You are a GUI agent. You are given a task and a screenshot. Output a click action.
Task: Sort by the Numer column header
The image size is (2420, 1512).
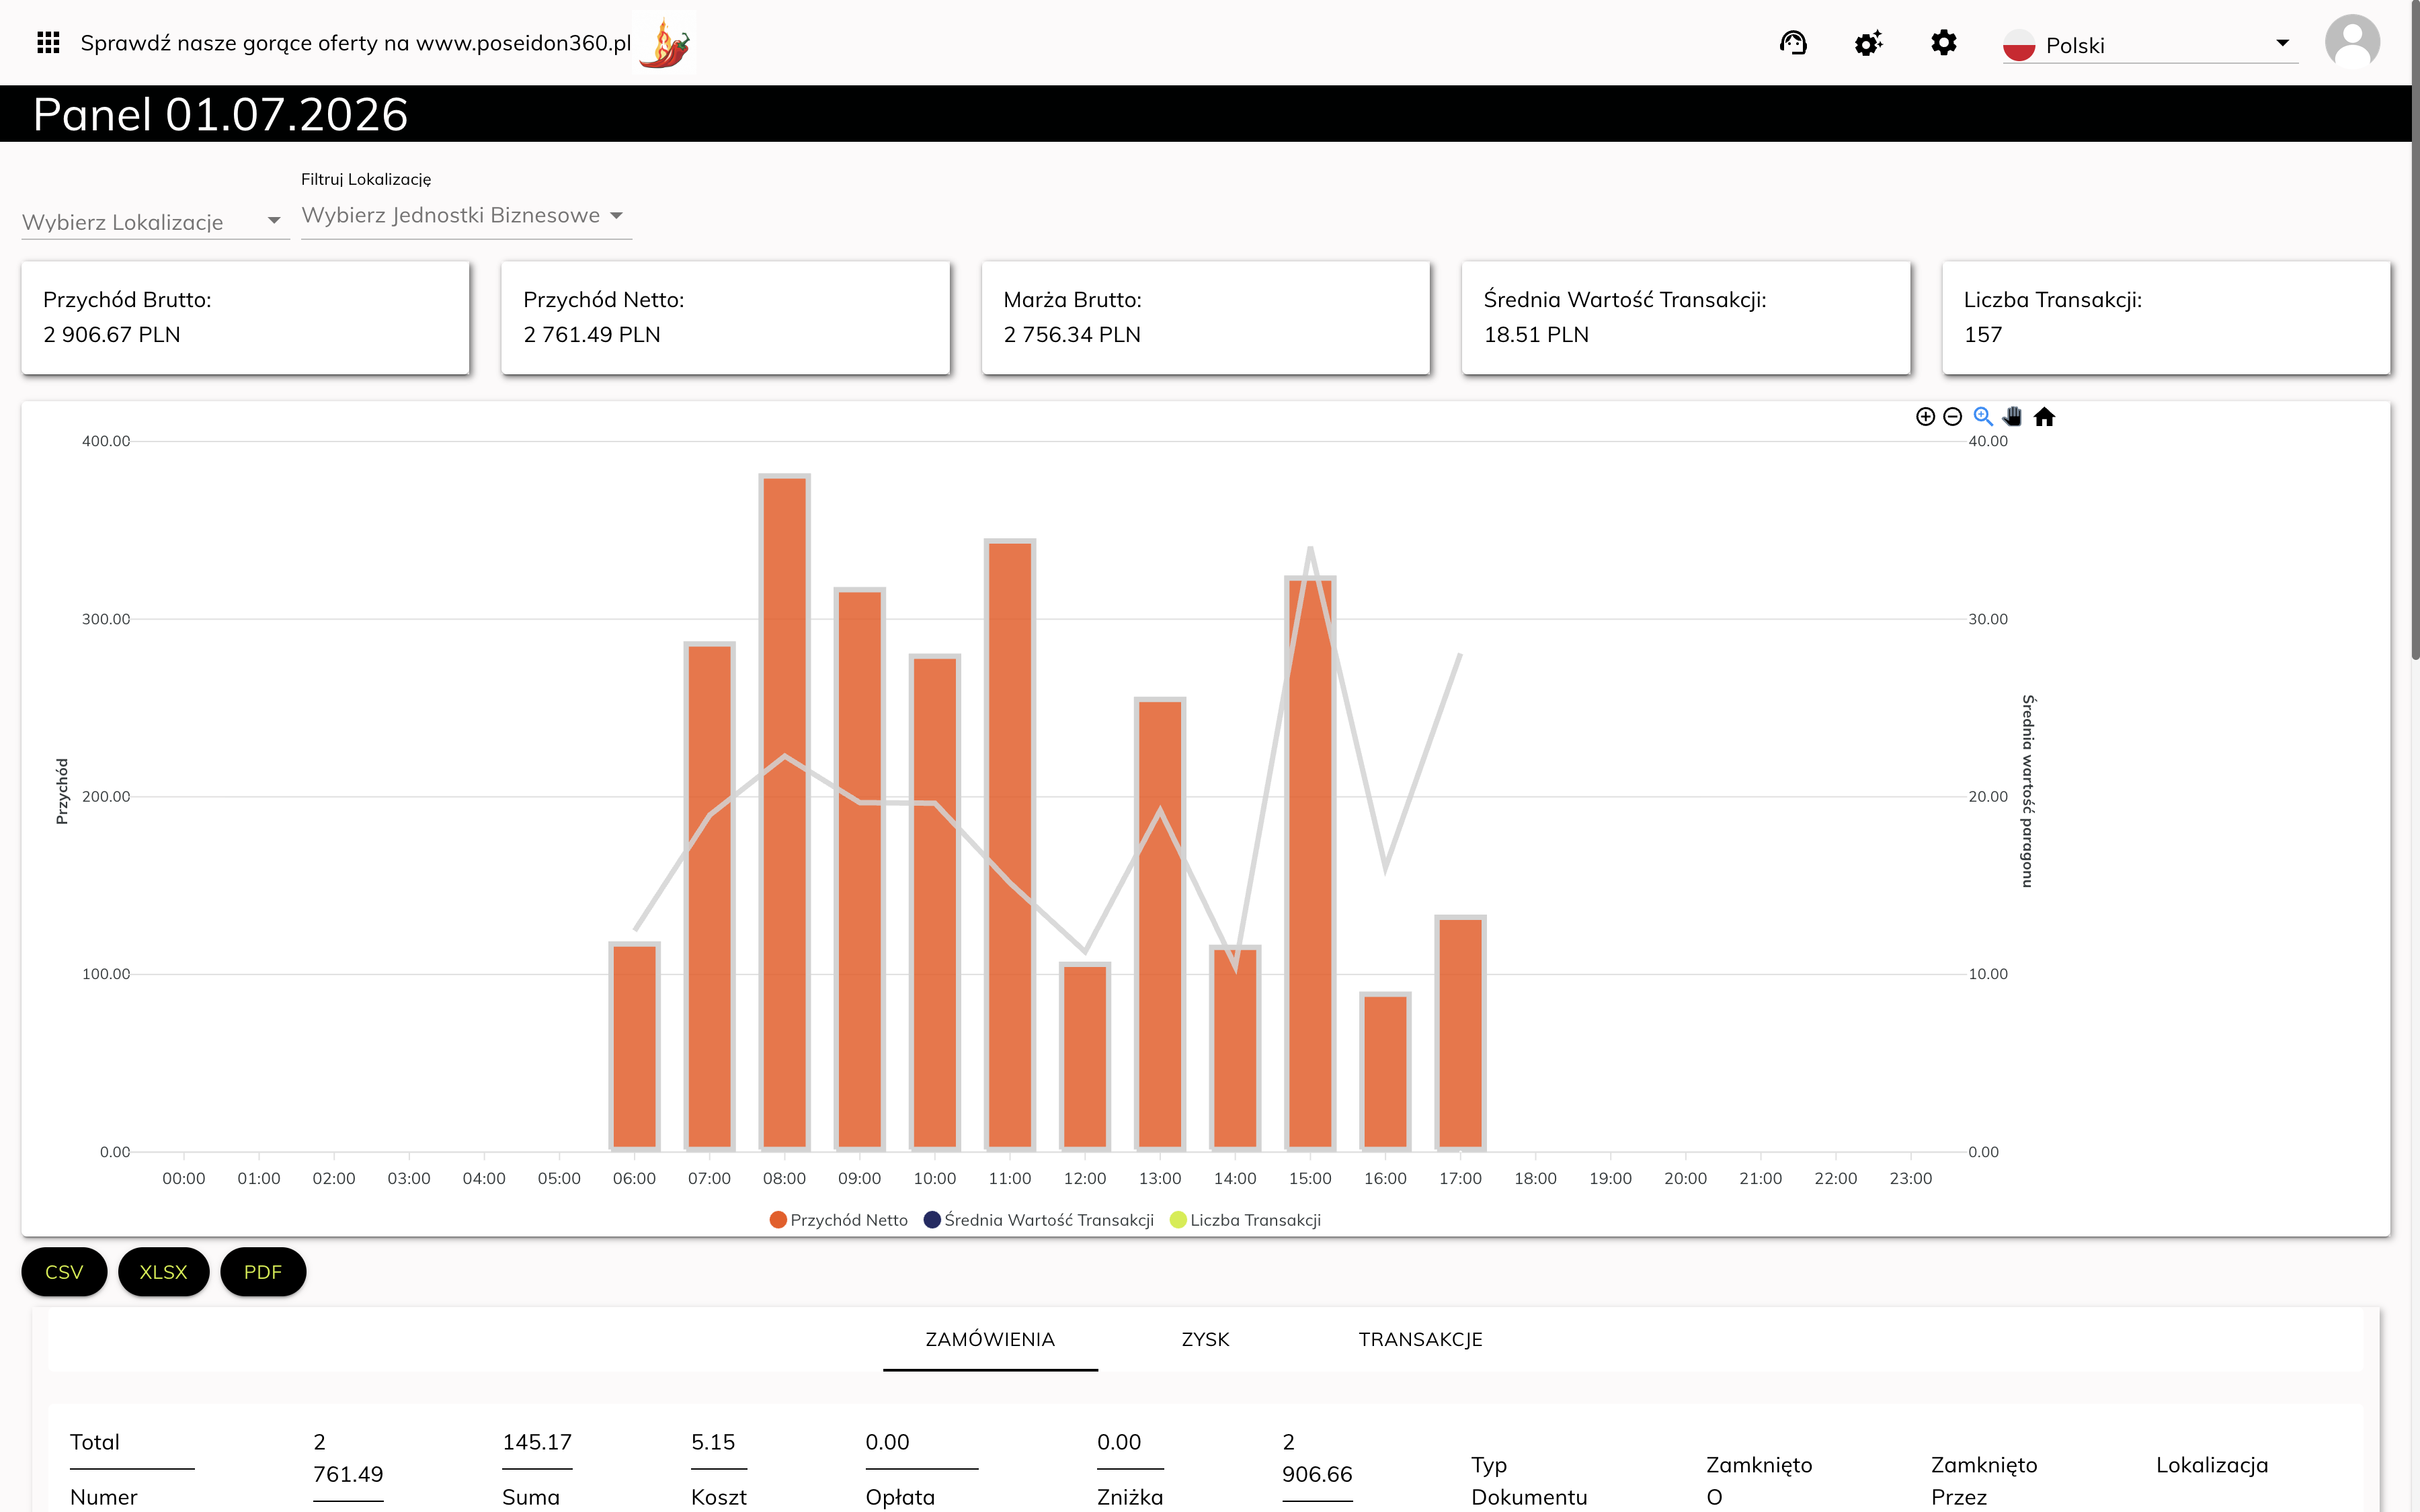pos(104,1497)
